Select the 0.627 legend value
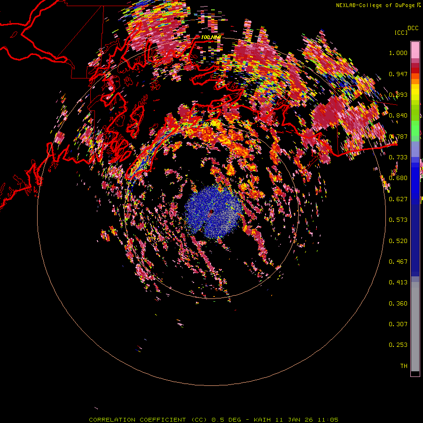Screen dimensions: 423x423 (398, 199)
